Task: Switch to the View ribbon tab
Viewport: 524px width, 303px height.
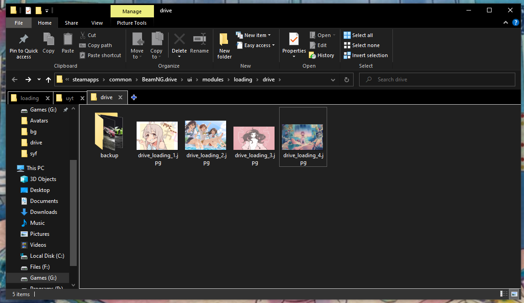Action: tap(97, 23)
